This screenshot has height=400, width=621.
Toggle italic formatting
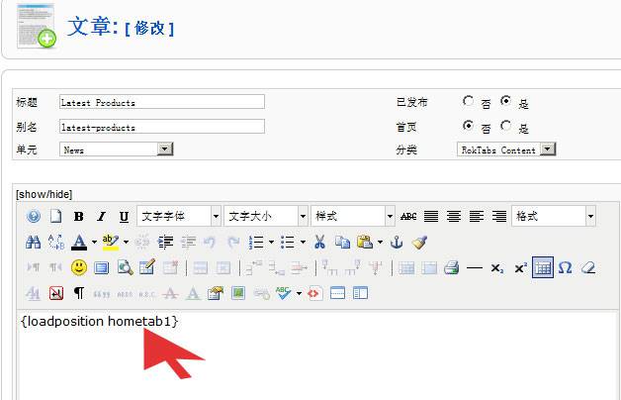click(x=101, y=217)
